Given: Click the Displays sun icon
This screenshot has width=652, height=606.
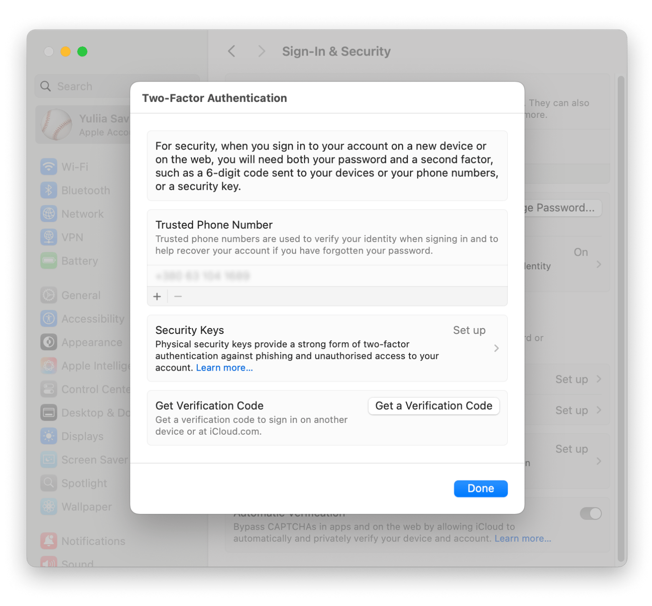Looking at the screenshot, I should [49, 436].
